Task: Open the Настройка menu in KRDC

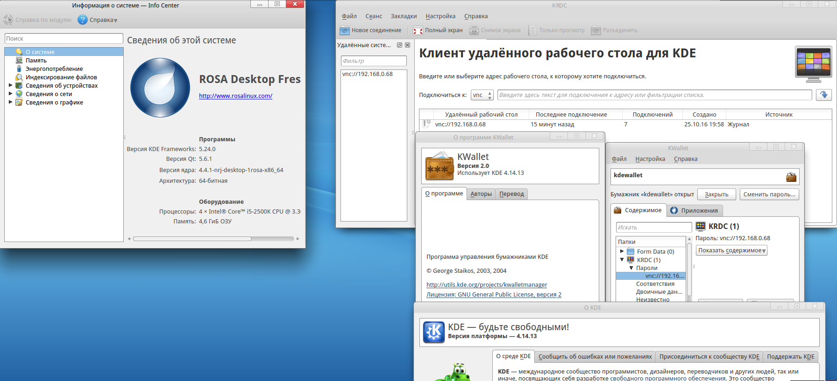Action: pos(440,16)
